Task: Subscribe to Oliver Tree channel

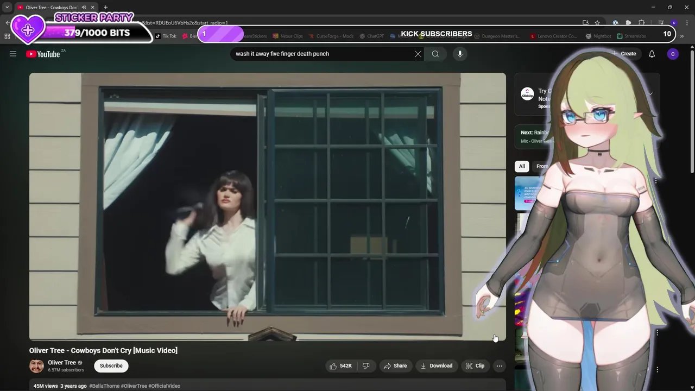Action: tap(111, 365)
